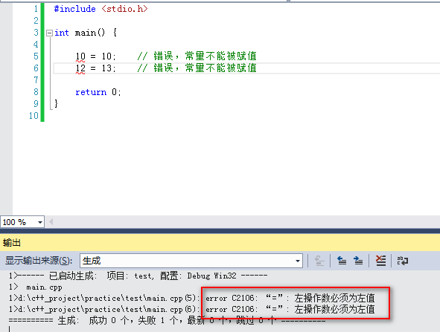The width and height of the screenshot is (440, 332).
Task: Click line number 3 in the gutter
Action: coord(36,33)
